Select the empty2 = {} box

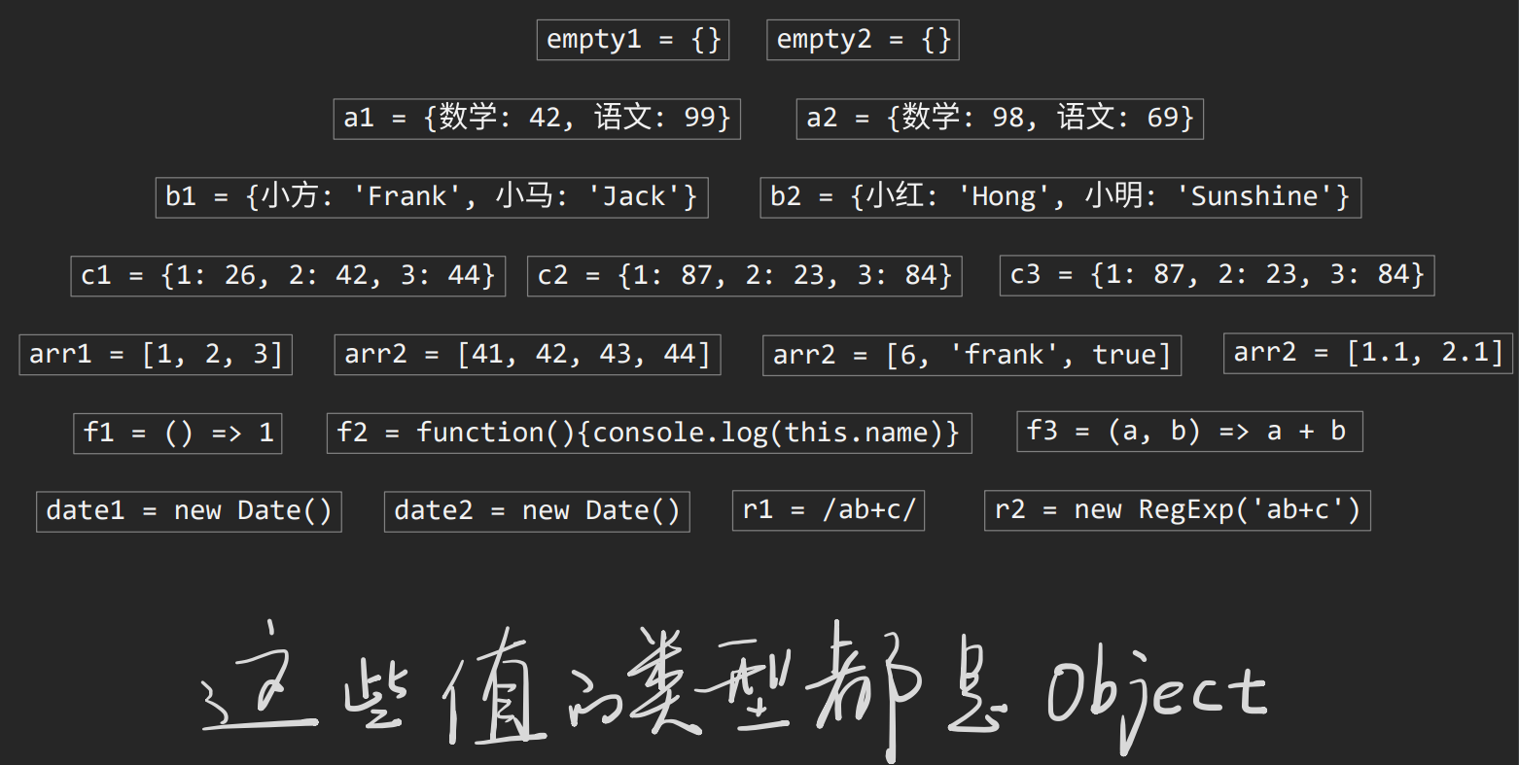click(863, 40)
